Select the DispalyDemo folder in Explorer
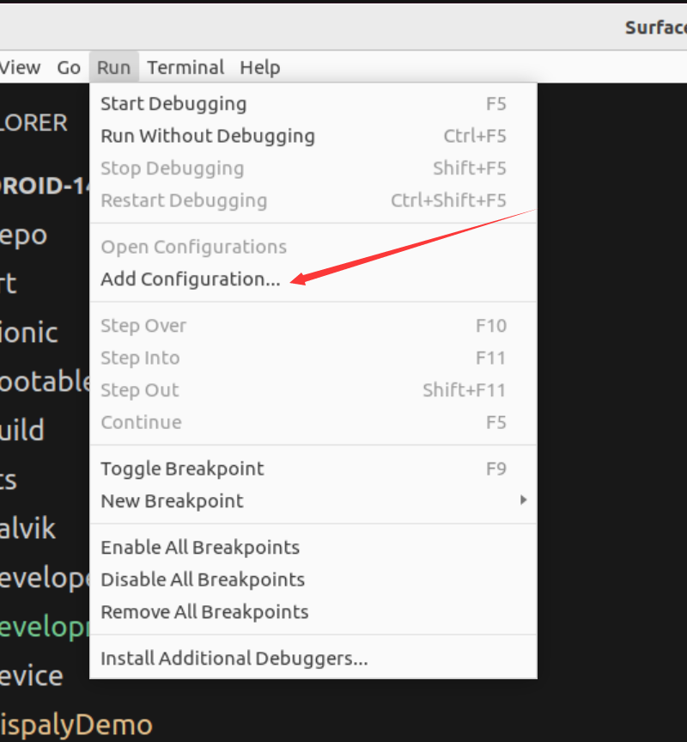Screen dimensions: 687x742 [x=76, y=725]
